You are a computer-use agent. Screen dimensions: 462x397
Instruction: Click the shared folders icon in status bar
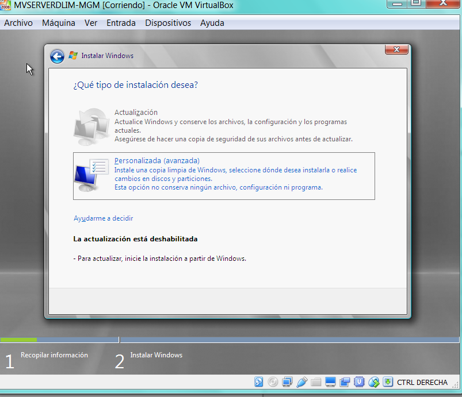315,381
